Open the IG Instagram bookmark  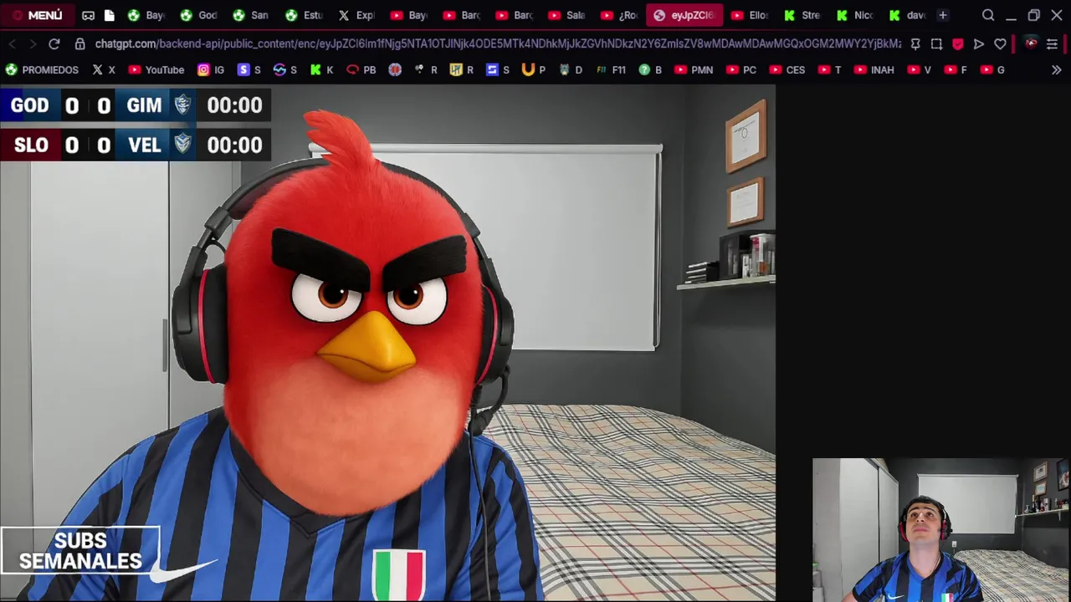pyautogui.click(x=211, y=70)
